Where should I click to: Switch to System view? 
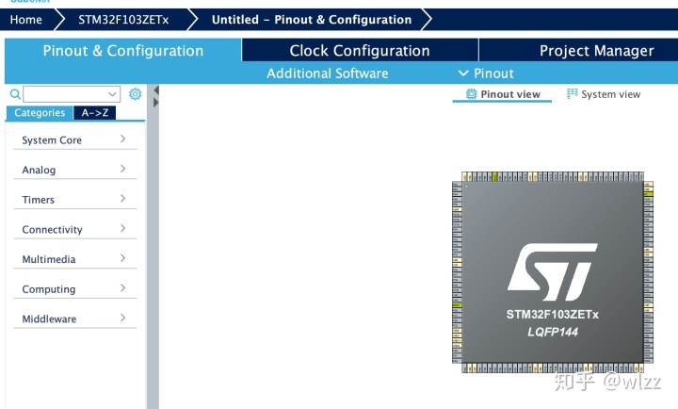click(x=604, y=94)
